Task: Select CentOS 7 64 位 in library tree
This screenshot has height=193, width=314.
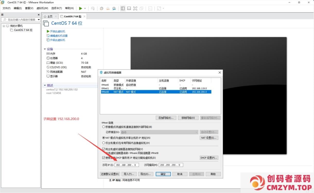Action: (23, 30)
